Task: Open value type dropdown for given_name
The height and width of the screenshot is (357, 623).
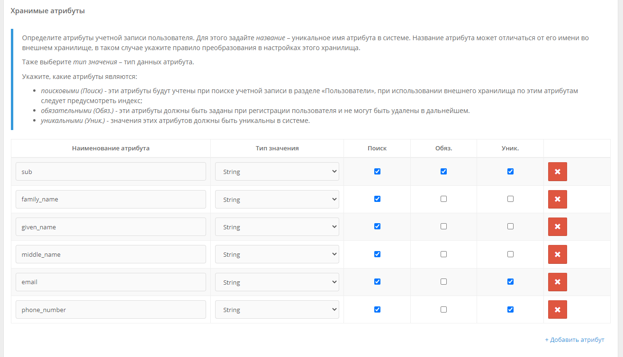Action: (x=277, y=227)
